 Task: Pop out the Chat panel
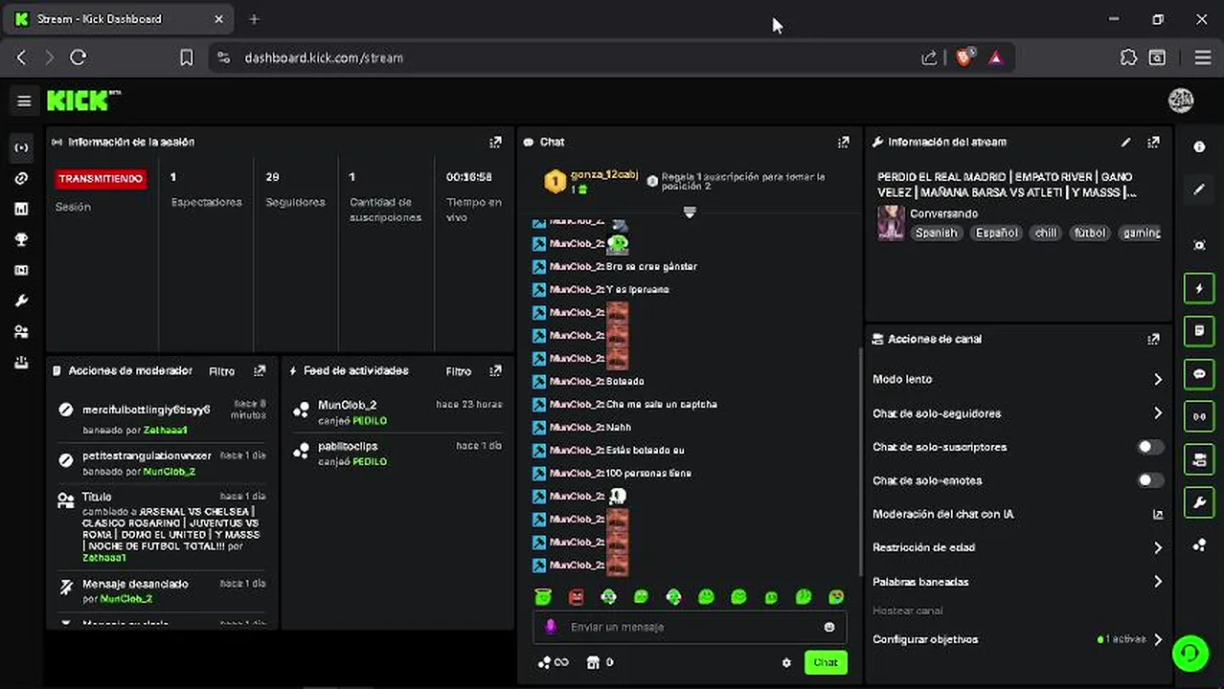click(843, 142)
